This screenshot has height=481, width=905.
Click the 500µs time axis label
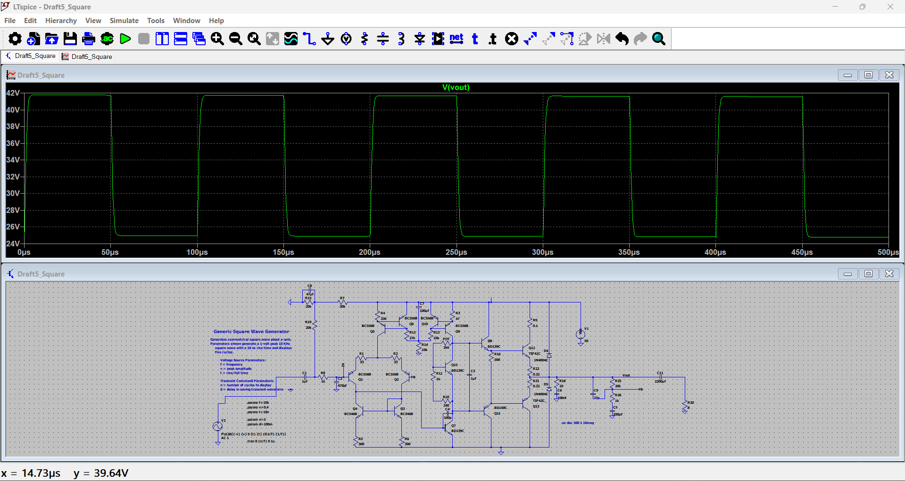coord(888,253)
